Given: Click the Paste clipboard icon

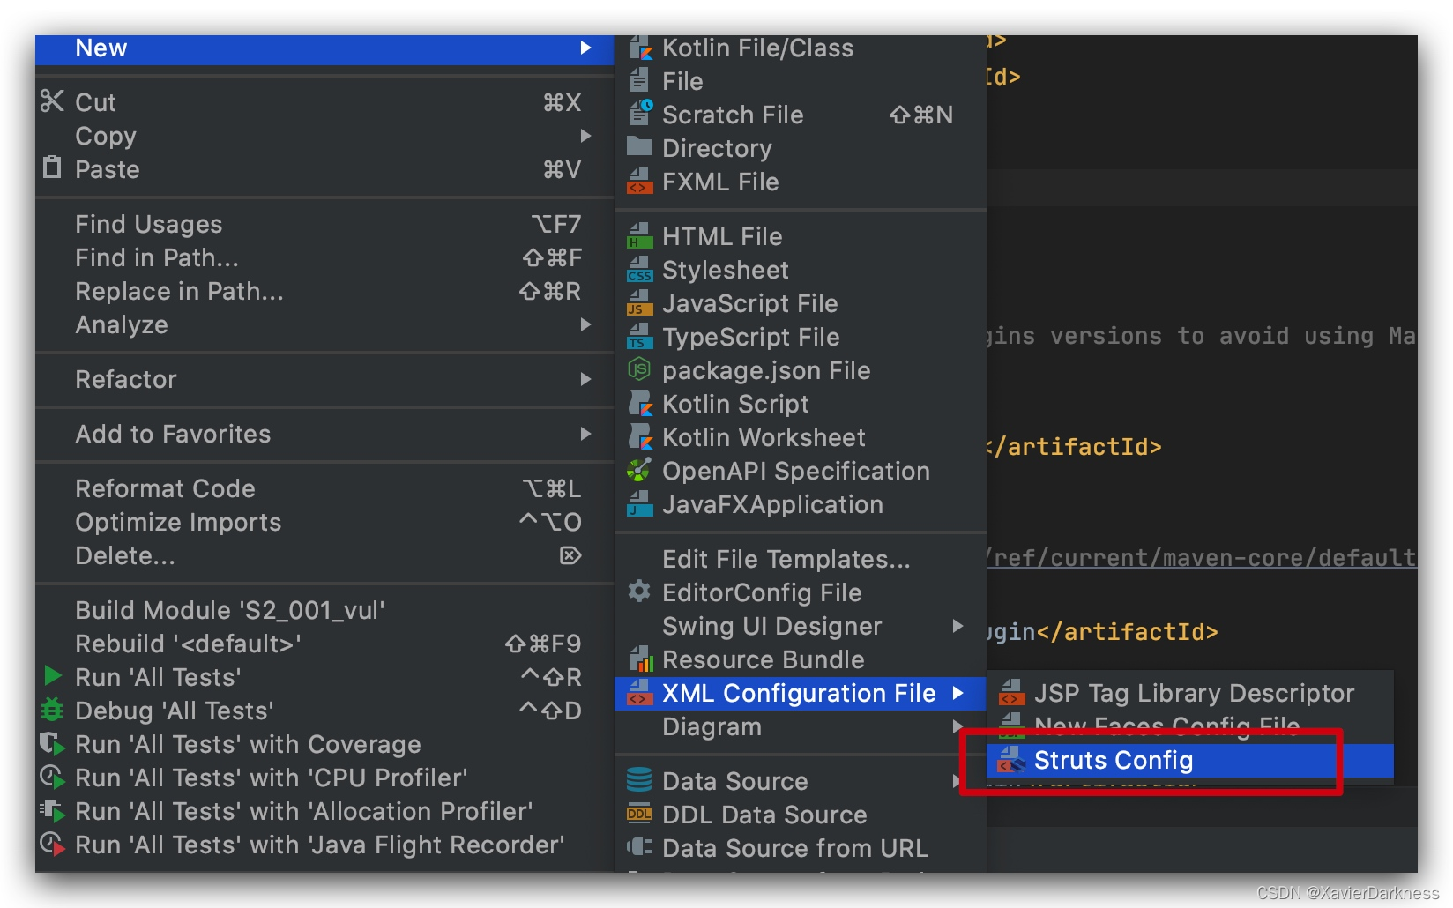Looking at the screenshot, I should 52,167.
